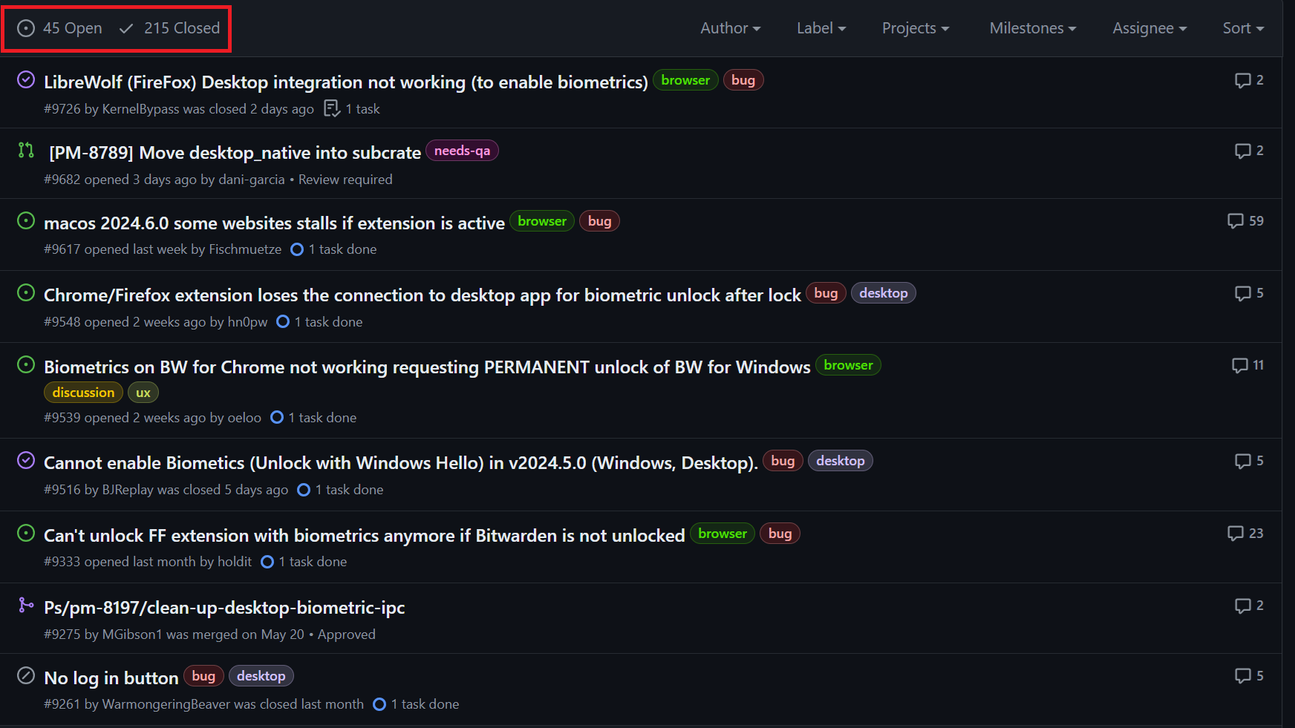Filter by the discussion label
Screen dimensions: 1295x728
(83, 393)
